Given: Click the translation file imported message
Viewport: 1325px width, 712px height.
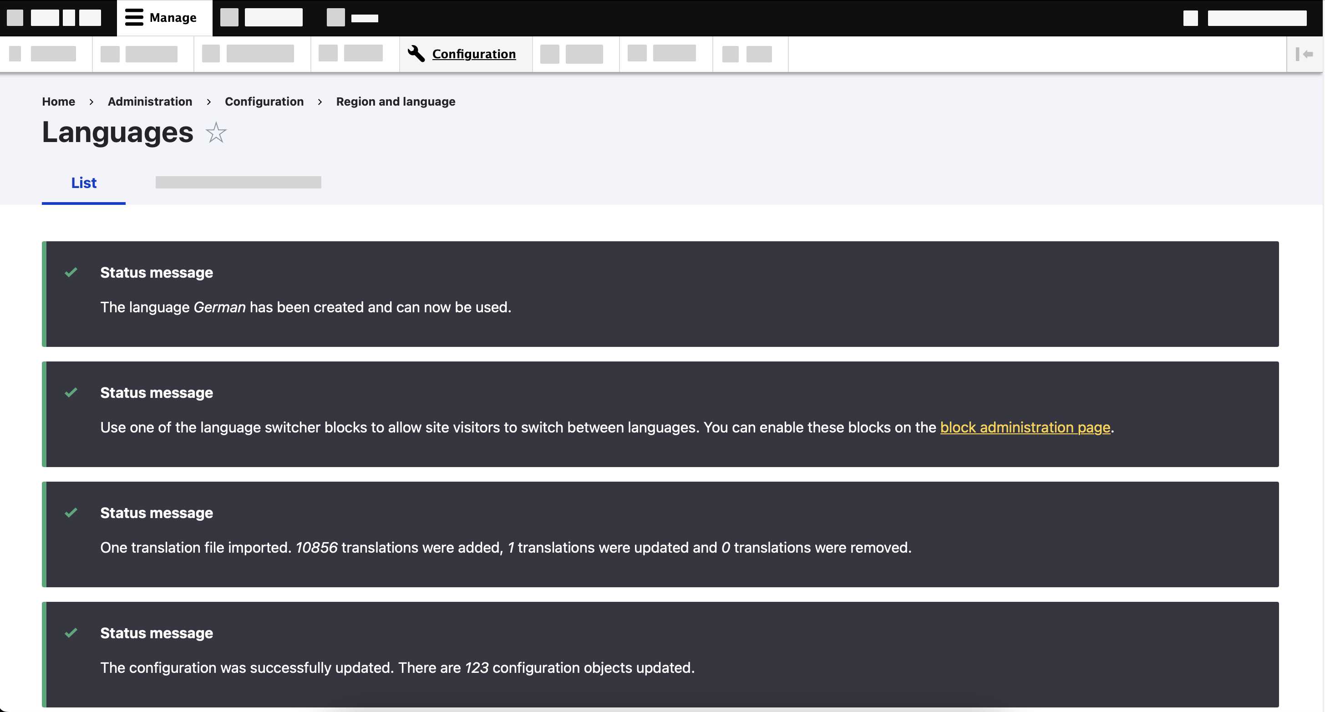Looking at the screenshot, I should coord(506,547).
